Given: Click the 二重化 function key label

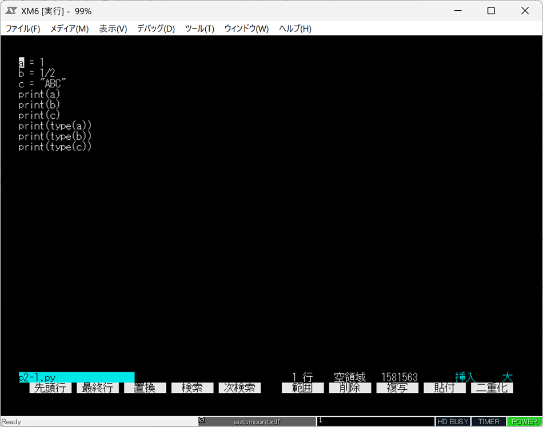Looking at the screenshot, I should [492, 388].
